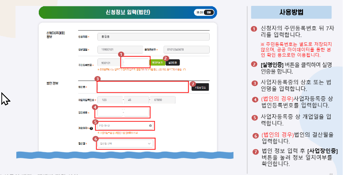This screenshot has height=175, width=345.
Task: Click the 주민등록번호 field label
Action: 85,65
